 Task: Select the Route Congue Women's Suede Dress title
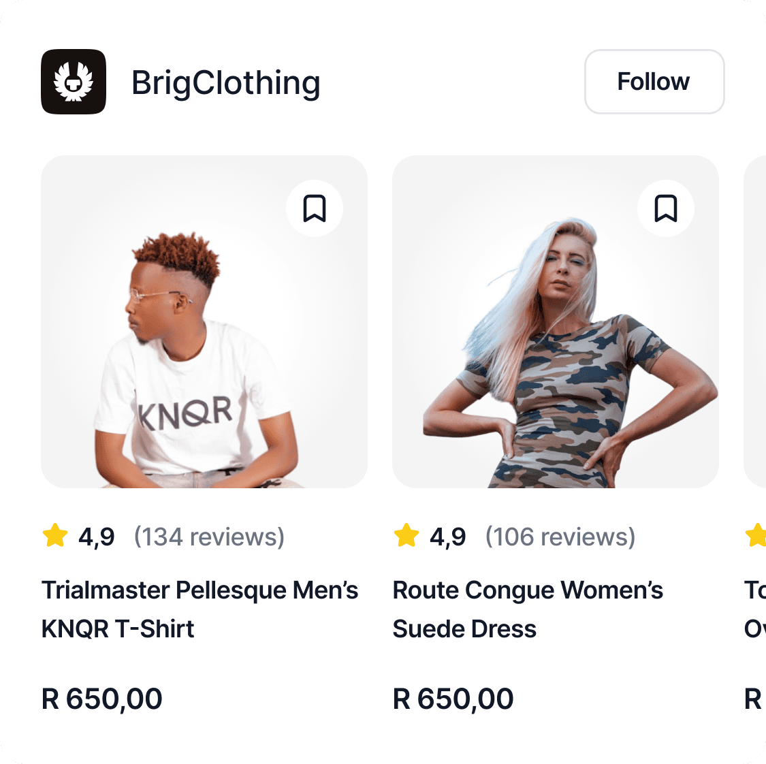528,609
